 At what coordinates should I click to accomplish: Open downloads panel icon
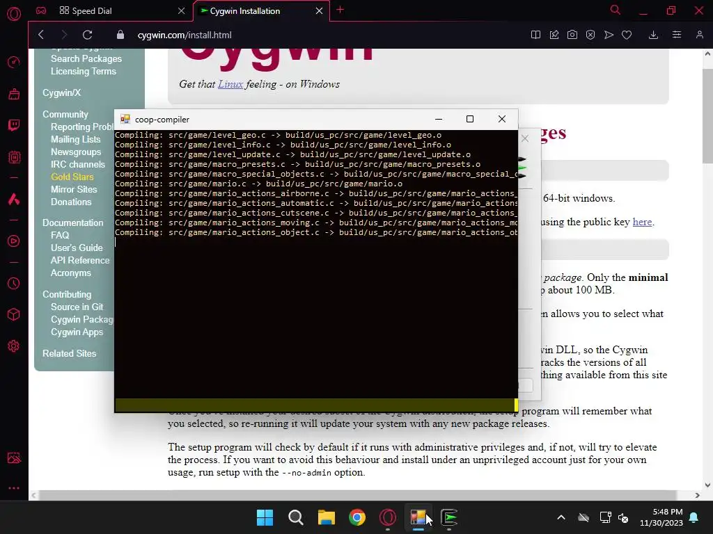[653, 35]
